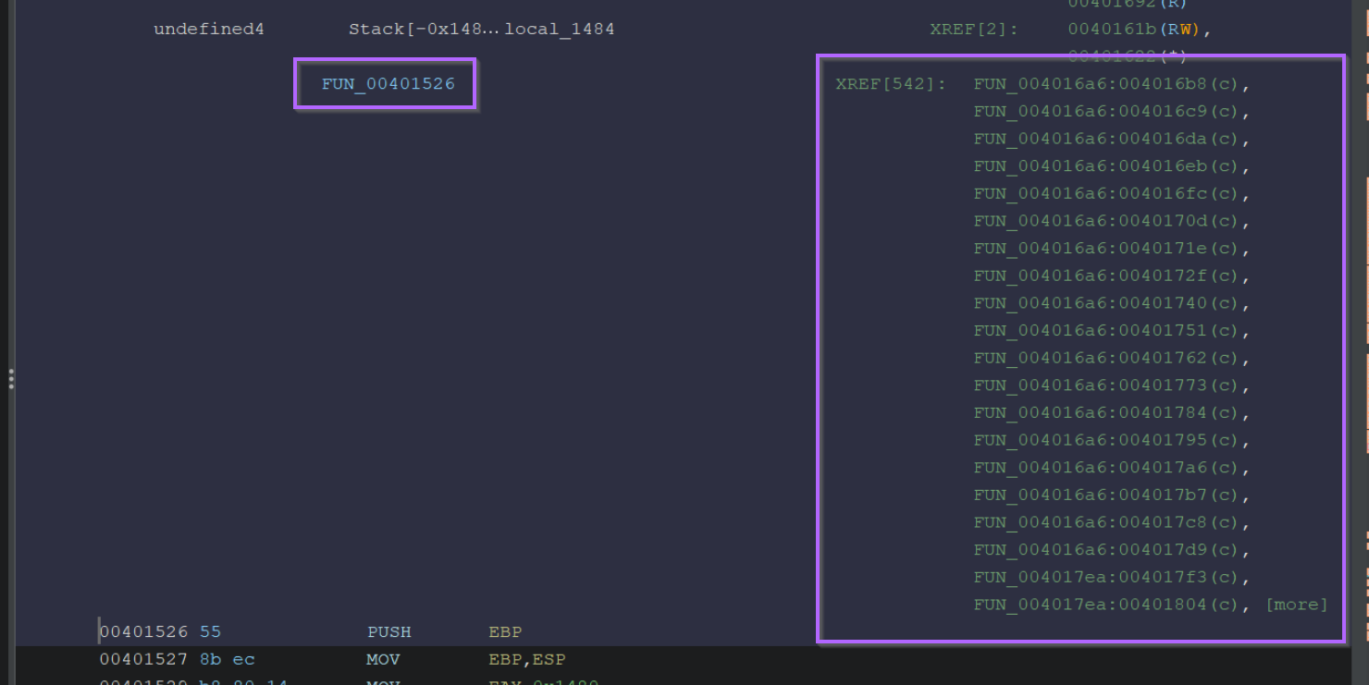Select the XREF[2]: header

coord(974,30)
